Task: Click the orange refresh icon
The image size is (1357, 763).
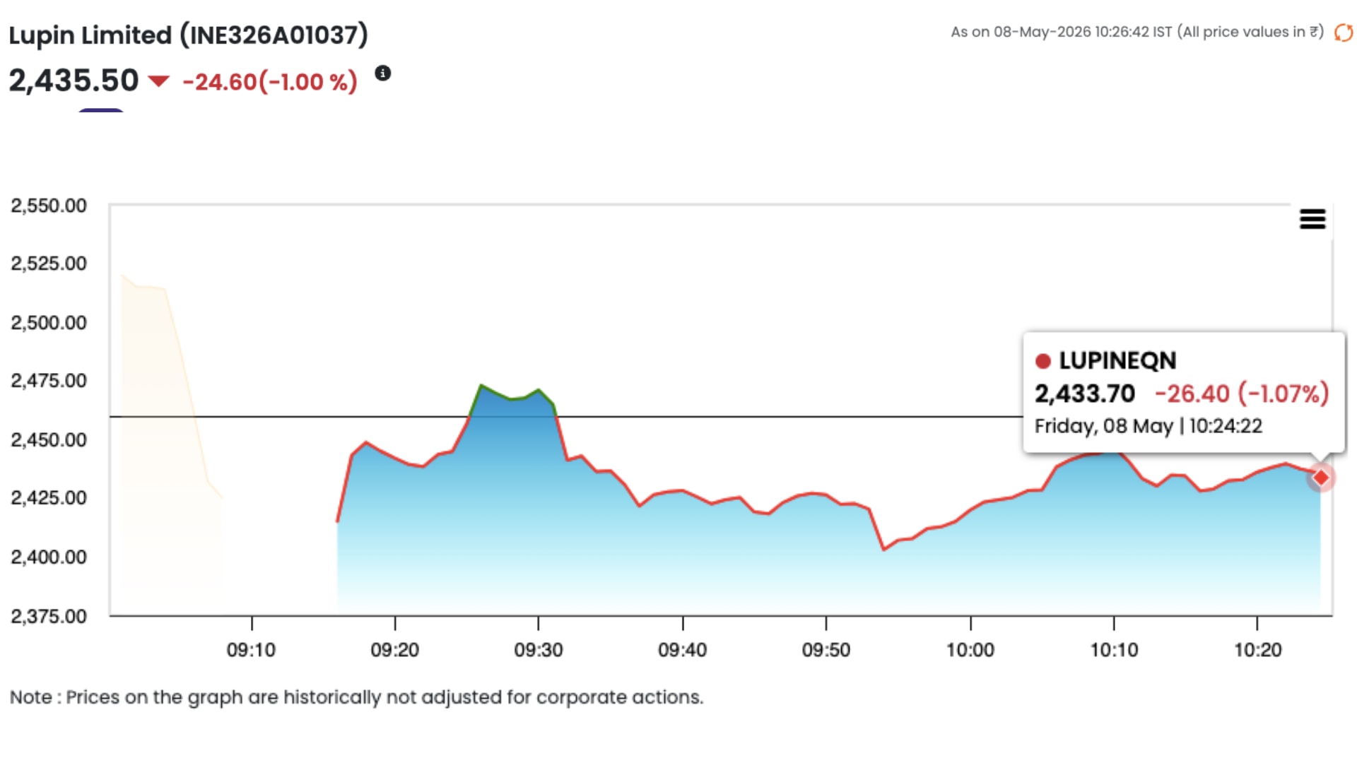Action: coord(1344,32)
